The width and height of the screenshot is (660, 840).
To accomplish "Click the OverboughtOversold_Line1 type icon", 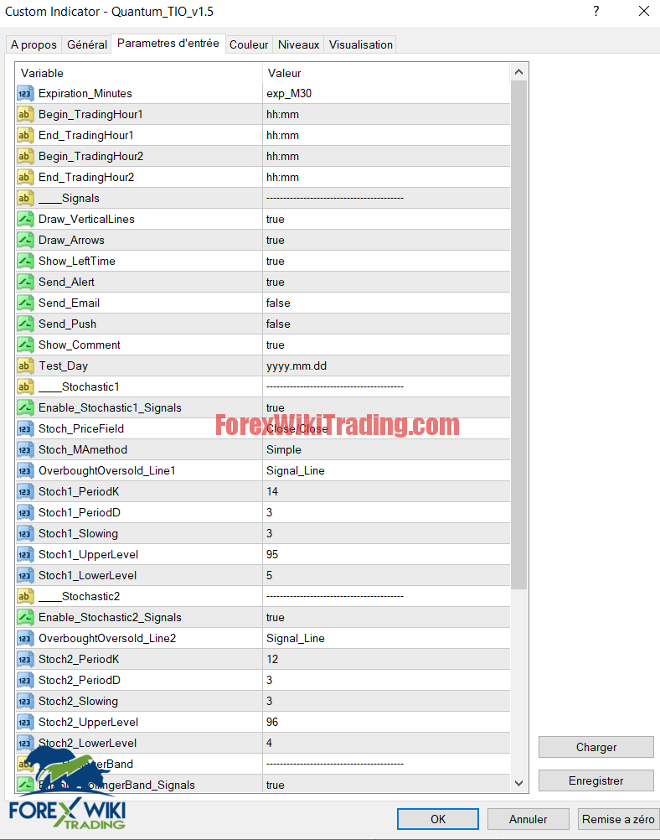I will click(x=25, y=471).
